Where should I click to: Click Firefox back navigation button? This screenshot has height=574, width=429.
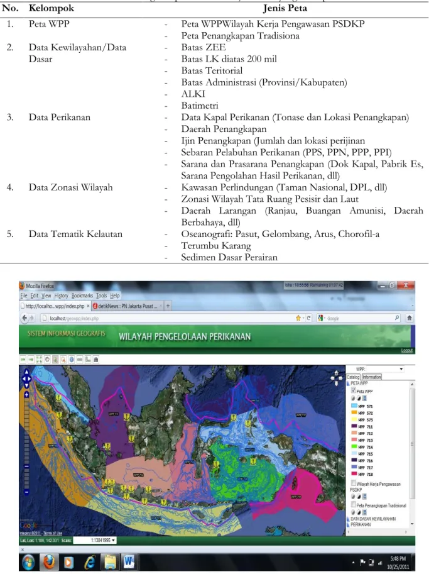(x=24, y=317)
